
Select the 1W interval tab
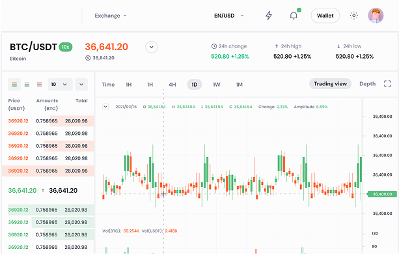click(x=217, y=85)
